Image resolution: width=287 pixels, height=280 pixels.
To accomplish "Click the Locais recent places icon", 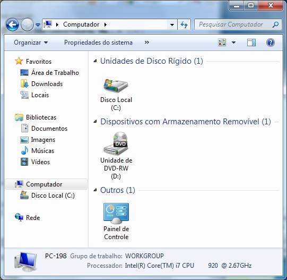I will click(x=24, y=95).
